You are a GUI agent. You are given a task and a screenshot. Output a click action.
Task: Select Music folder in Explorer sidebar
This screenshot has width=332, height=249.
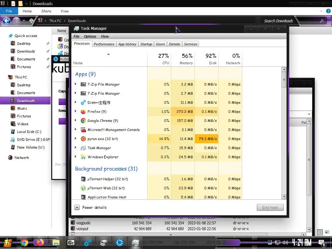22,108
